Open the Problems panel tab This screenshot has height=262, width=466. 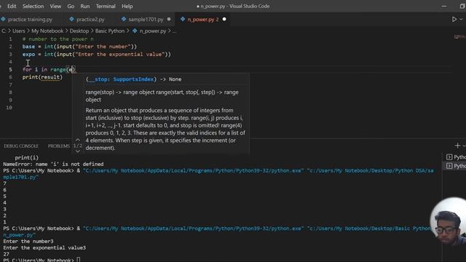[x=59, y=146]
